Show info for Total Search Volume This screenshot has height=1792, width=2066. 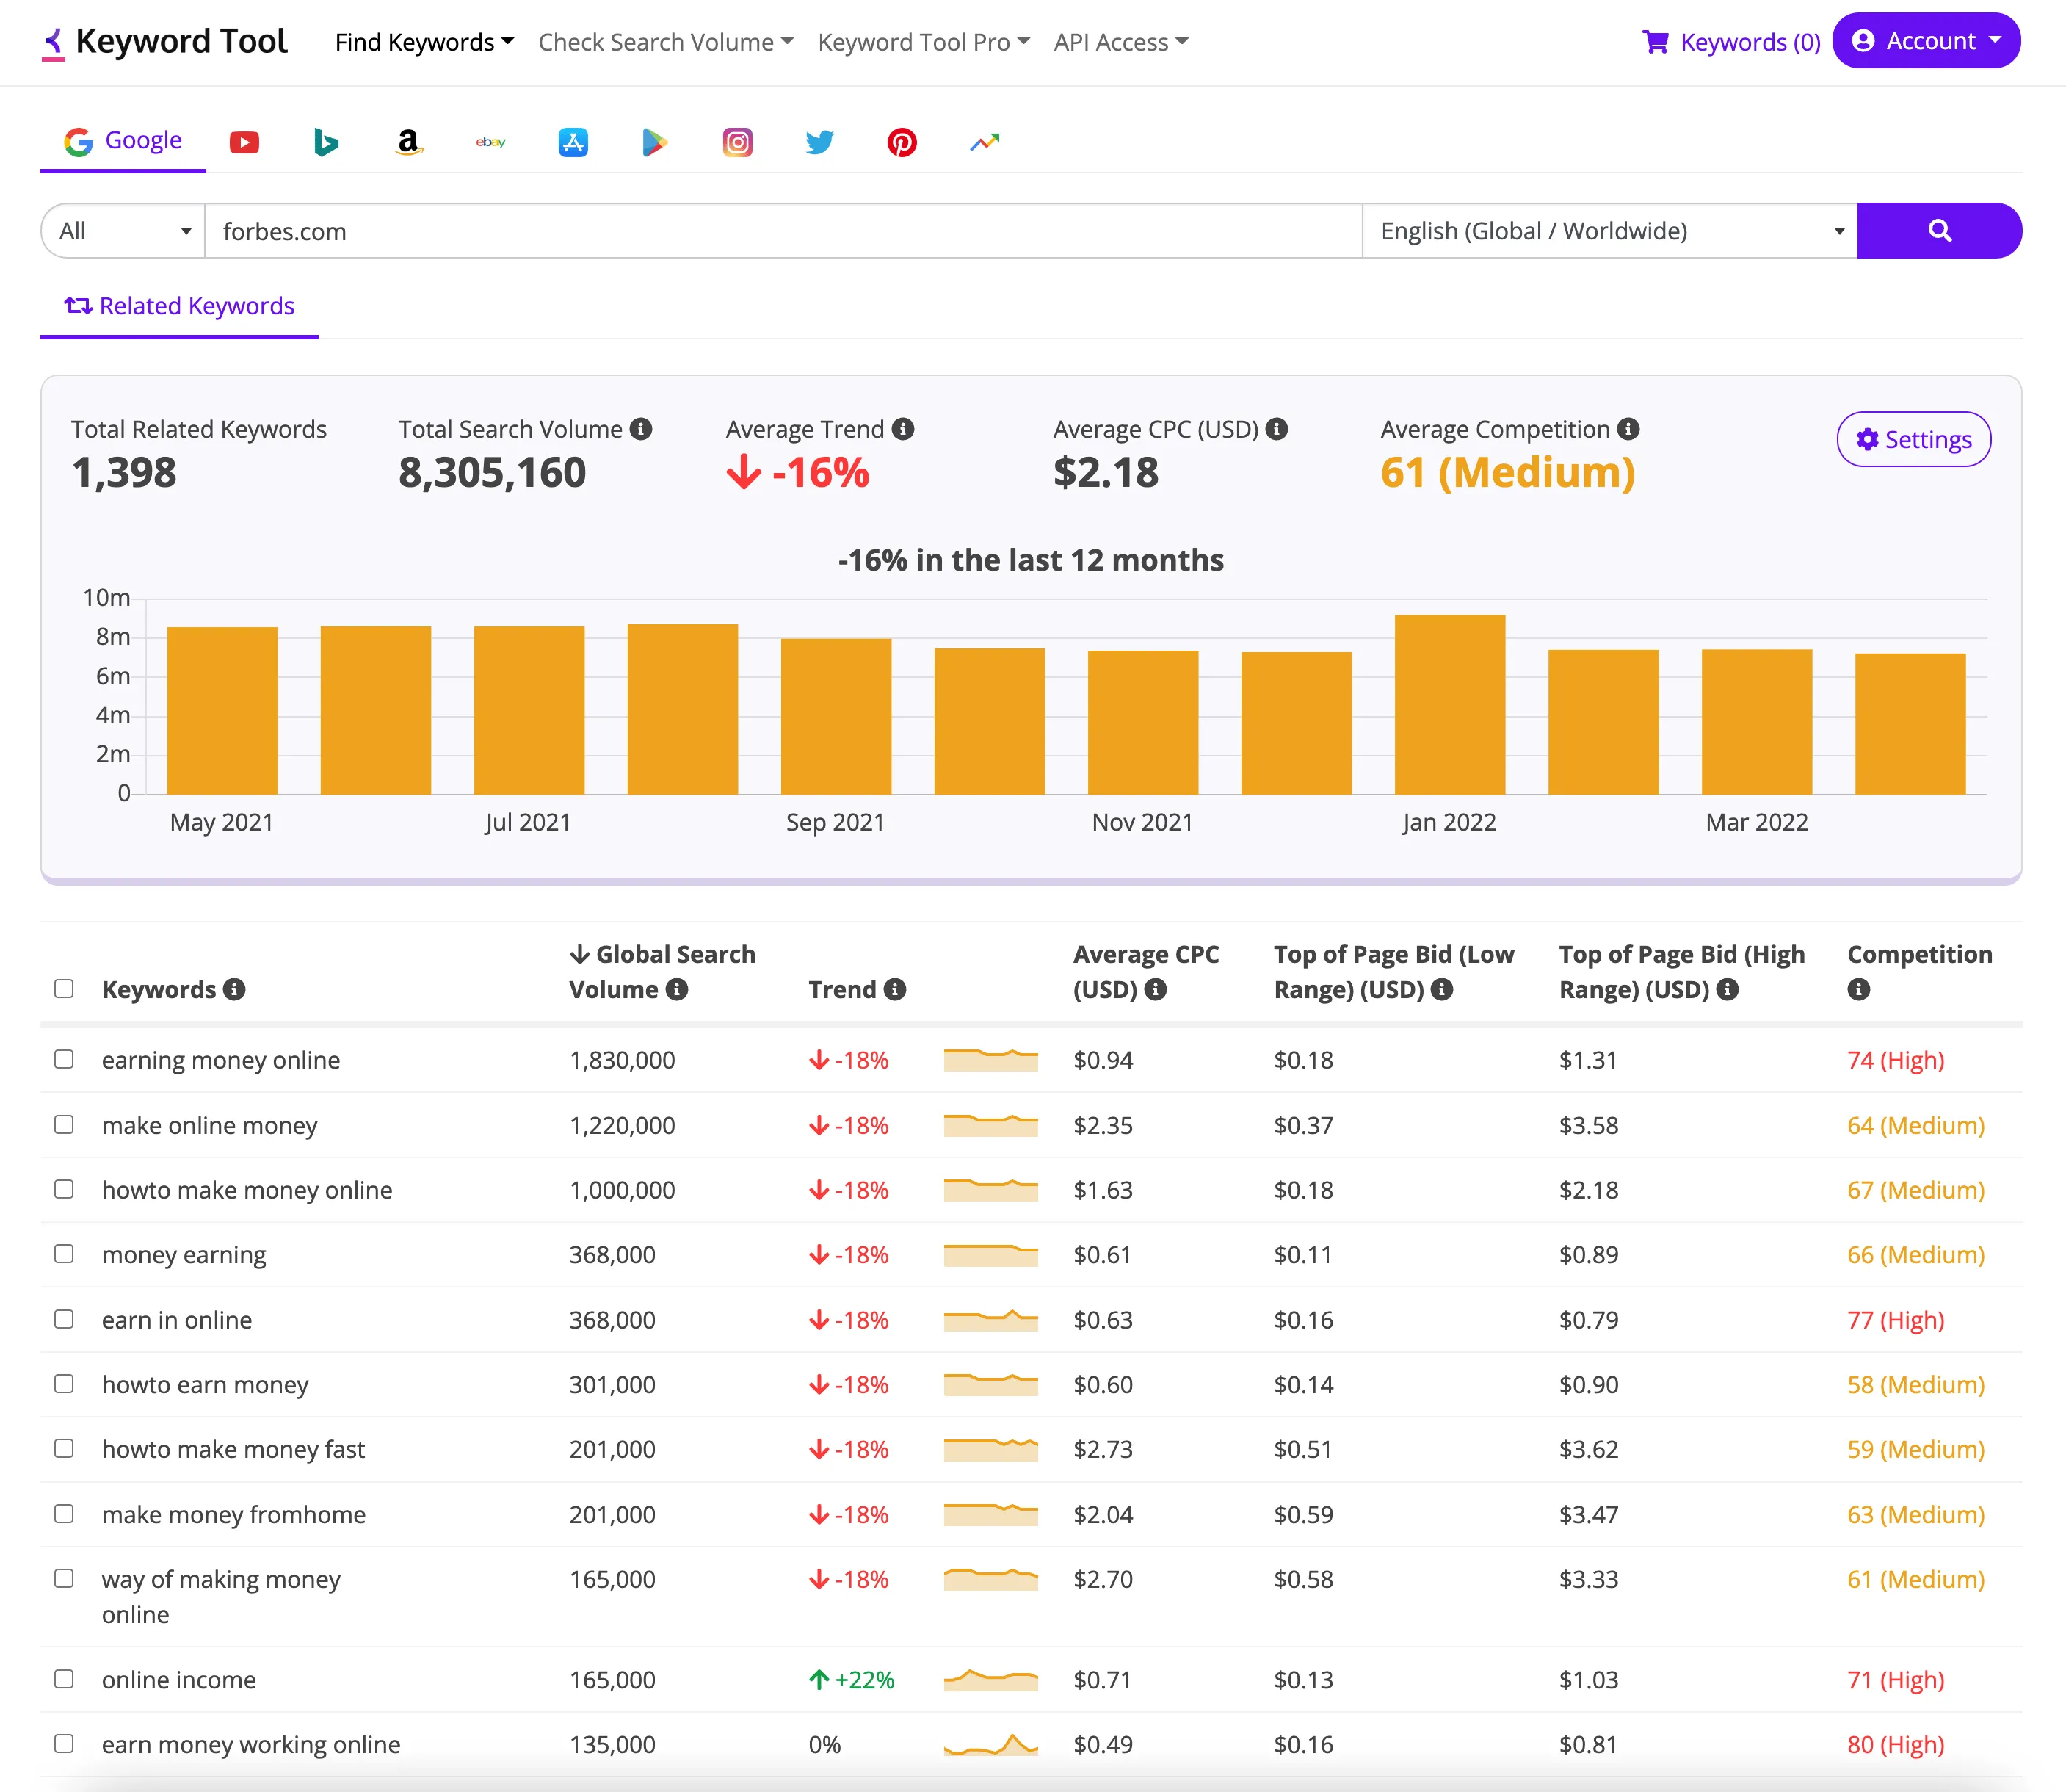[641, 429]
